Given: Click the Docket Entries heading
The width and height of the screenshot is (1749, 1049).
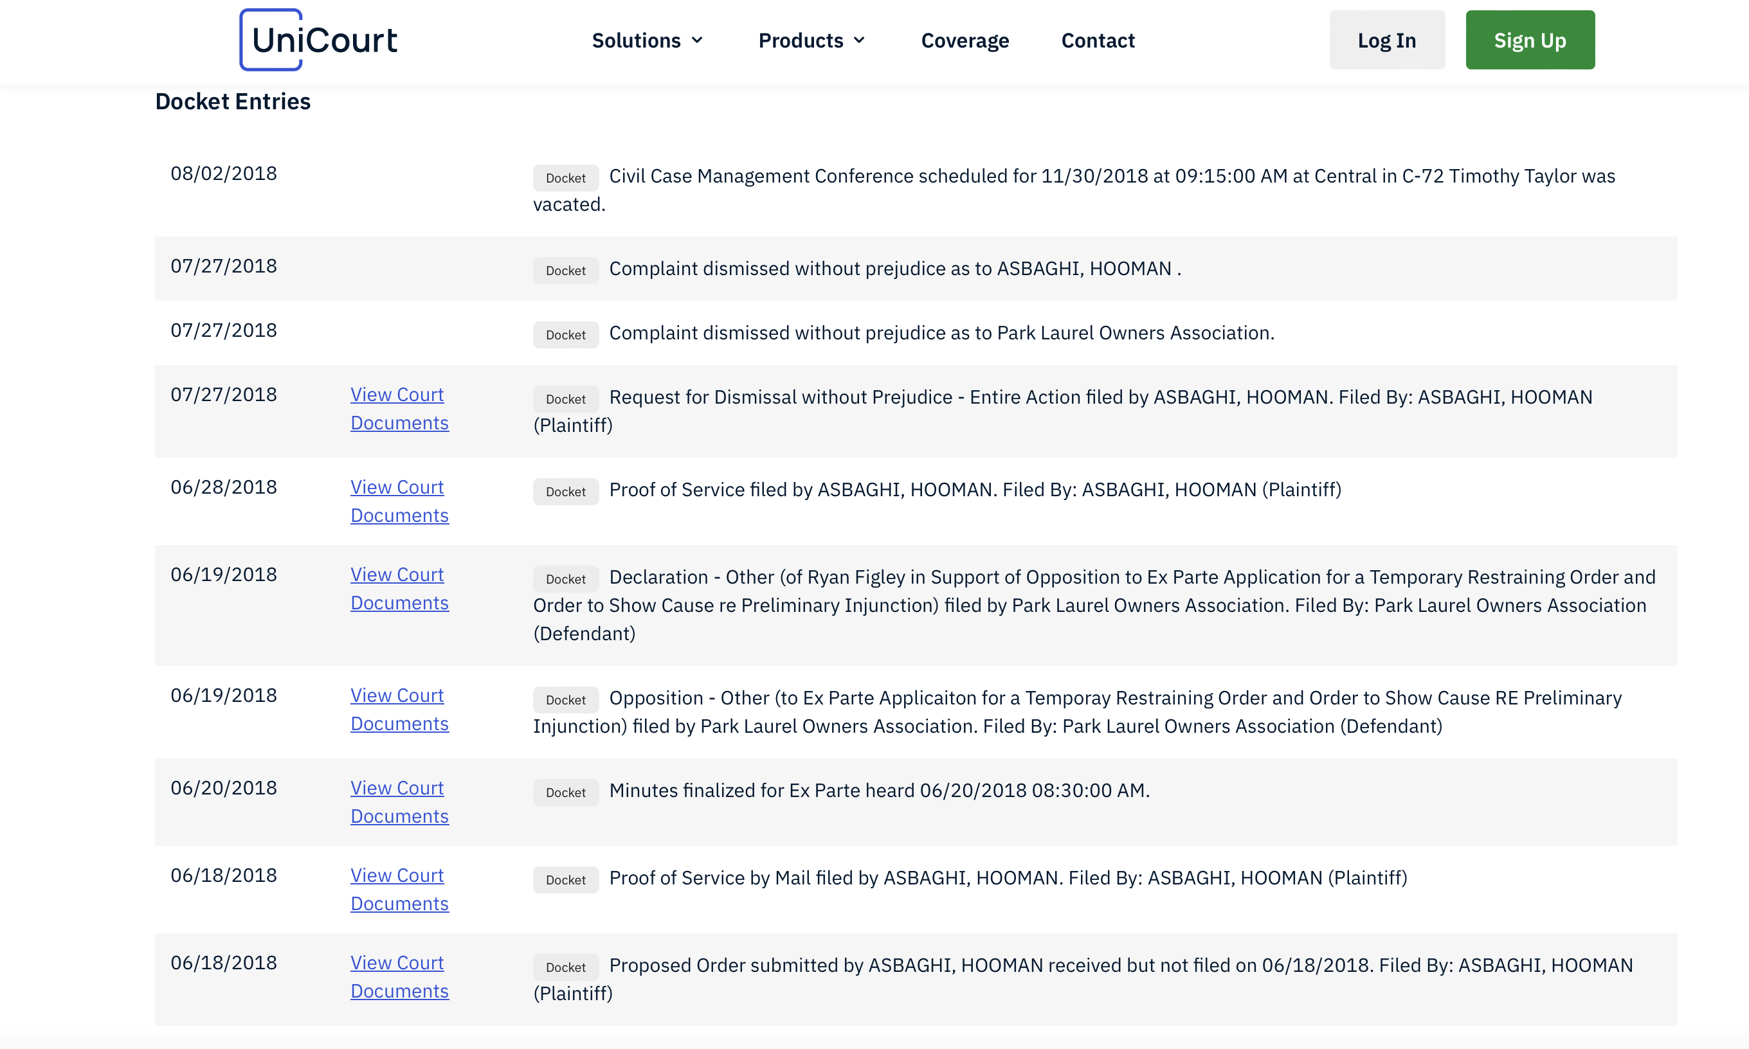Looking at the screenshot, I should click(x=233, y=102).
